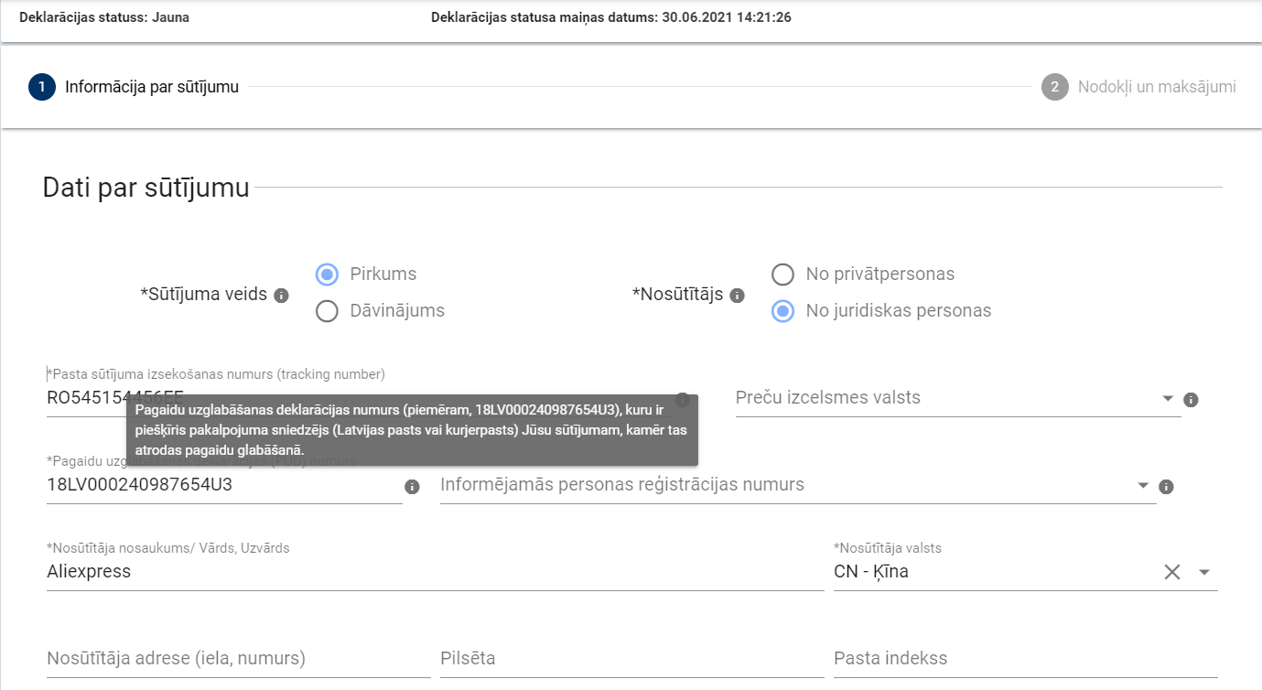Edit the sender name field Aliexpress
Image resolution: width=1262 pixels, height=690 pixels.
tap(436, 571)
